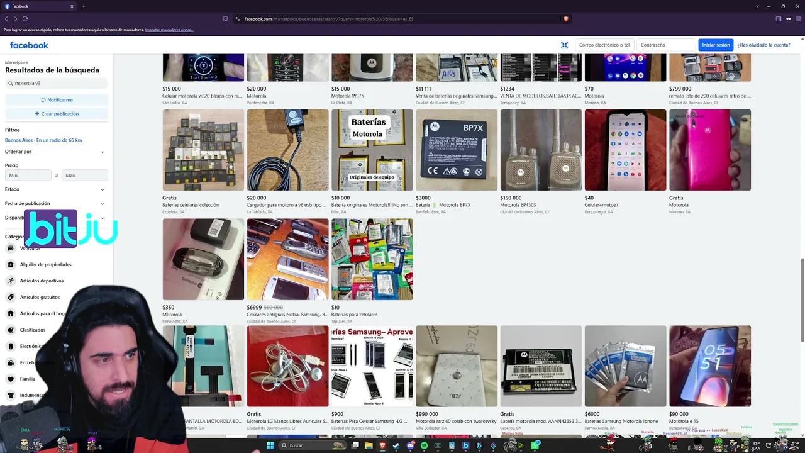This screenshot has width=805, height=453.
Task: Open the Clasificados category
Action: click(x=33, y=330)
